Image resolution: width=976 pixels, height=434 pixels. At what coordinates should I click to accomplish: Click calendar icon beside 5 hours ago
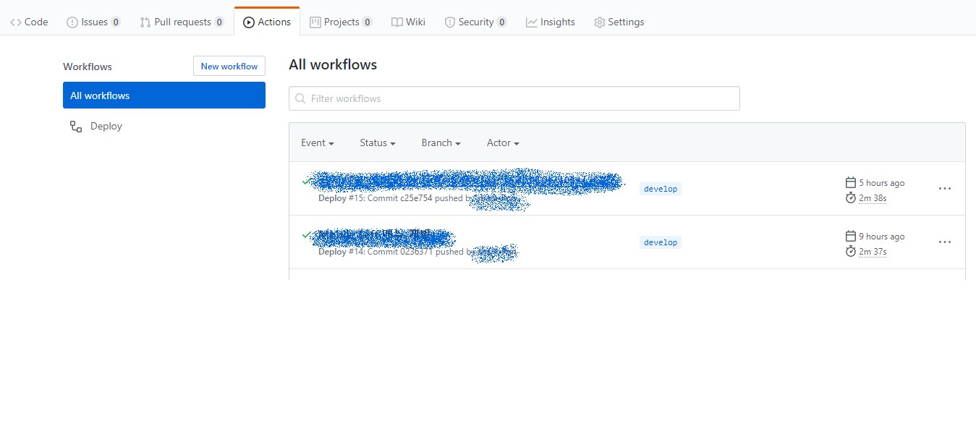click(851, 182)
